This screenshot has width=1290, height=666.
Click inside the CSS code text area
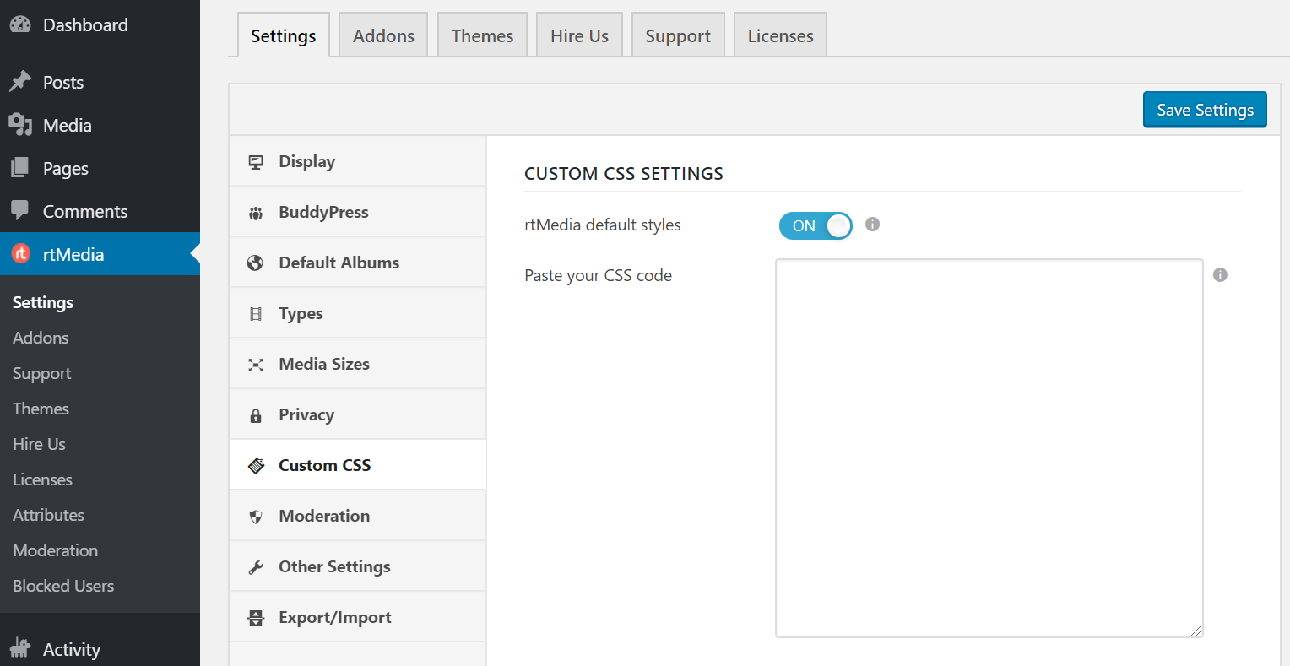988,447
